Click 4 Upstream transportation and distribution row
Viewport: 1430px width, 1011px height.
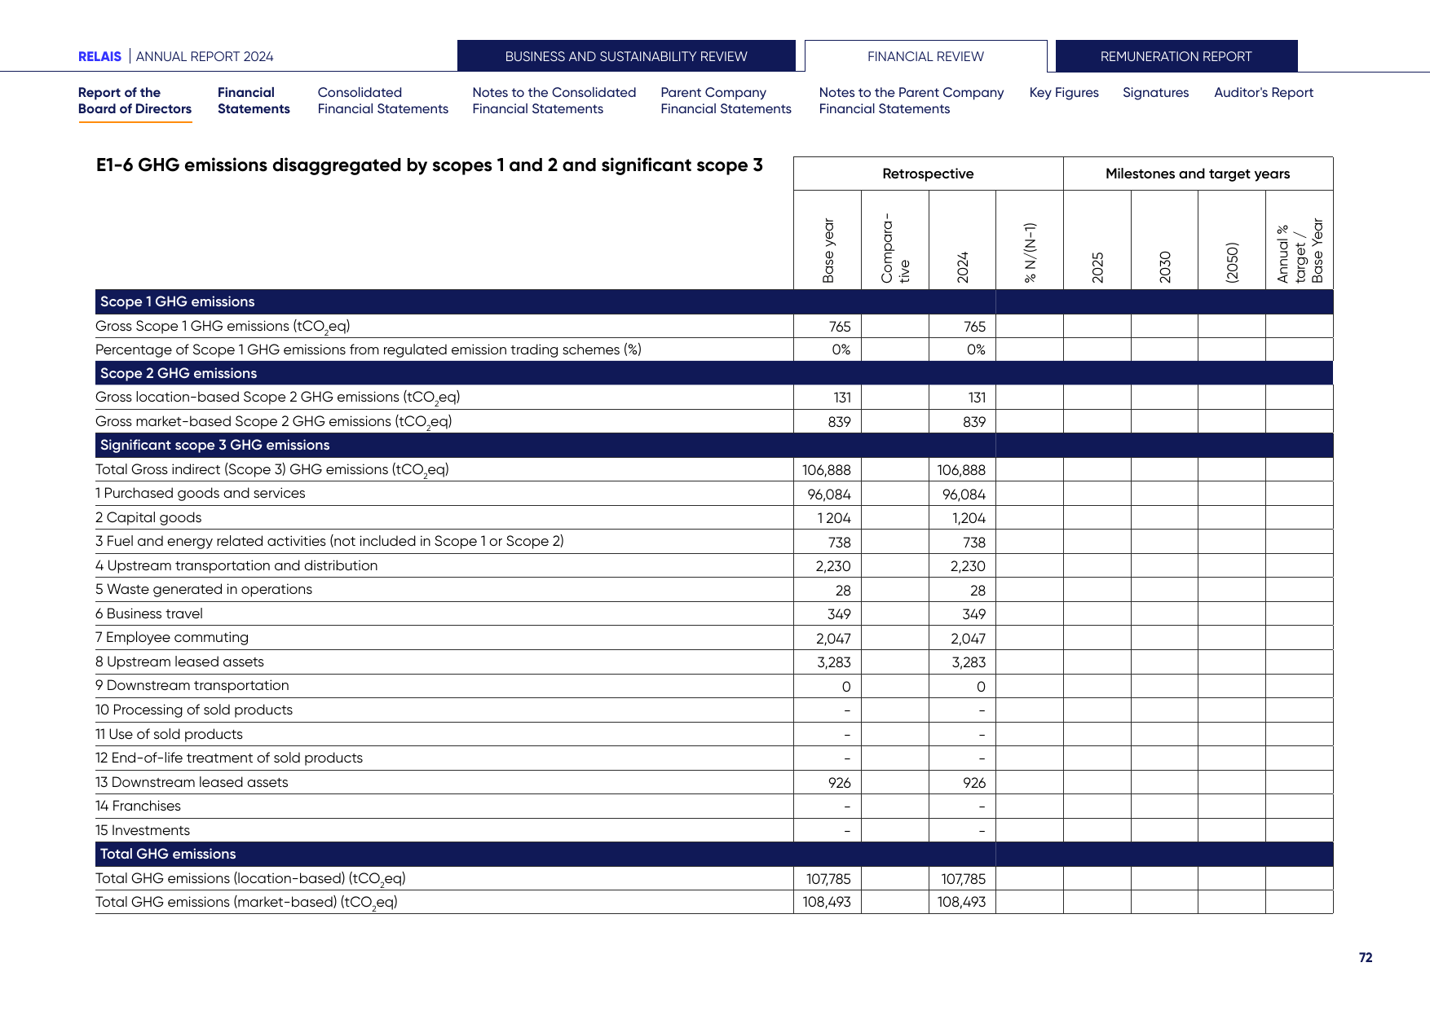coord(236,566)
